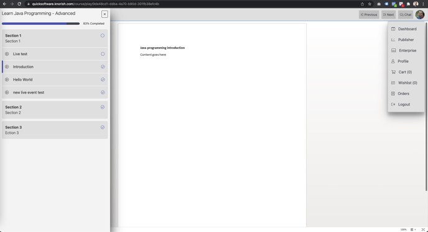The width and height of the screenshot is (428, 232).
Task: Click the play icon beside Live test
Action: click(7, 54)
